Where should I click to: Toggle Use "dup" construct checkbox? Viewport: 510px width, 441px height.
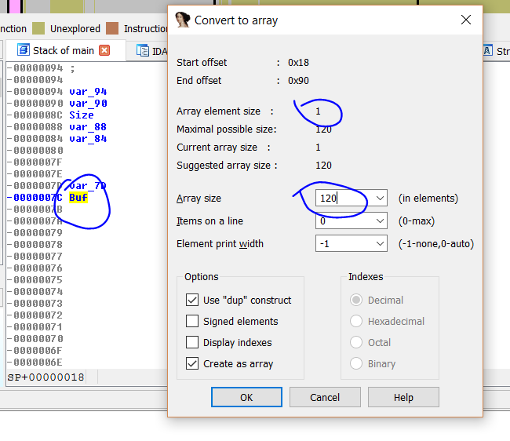192,300
